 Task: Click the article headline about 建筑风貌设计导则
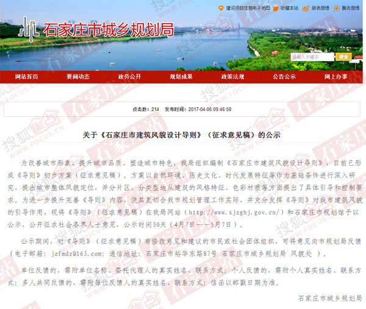pyautogui.click(x=182, y=135)
